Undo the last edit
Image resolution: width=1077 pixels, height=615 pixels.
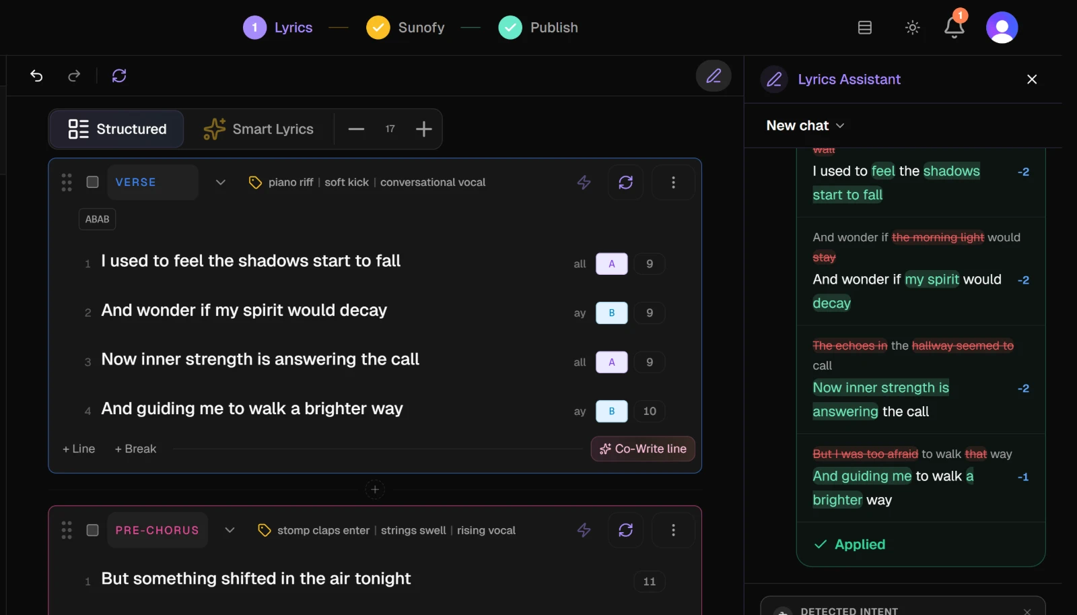pos(36,75)
